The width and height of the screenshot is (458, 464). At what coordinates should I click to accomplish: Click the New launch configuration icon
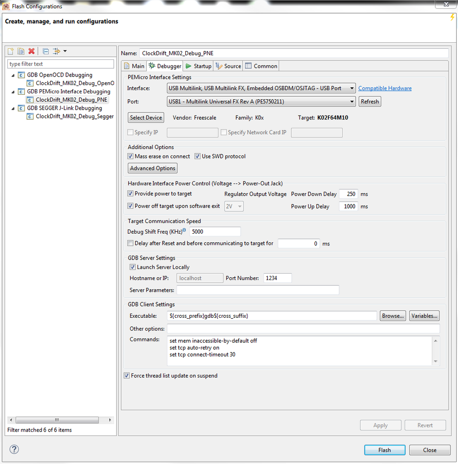[11, 51]
